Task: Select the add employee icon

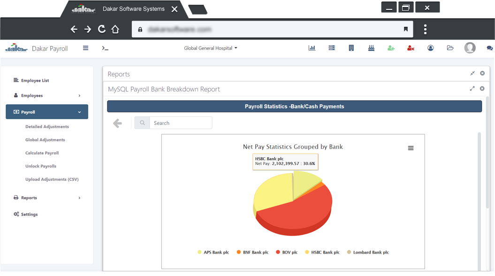Action: pos(391,47)
